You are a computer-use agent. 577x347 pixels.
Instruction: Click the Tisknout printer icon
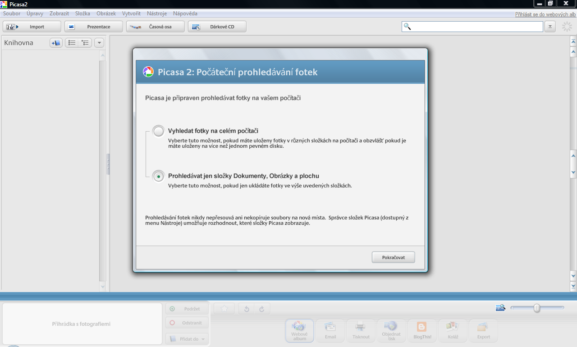(x=361, y=331)
